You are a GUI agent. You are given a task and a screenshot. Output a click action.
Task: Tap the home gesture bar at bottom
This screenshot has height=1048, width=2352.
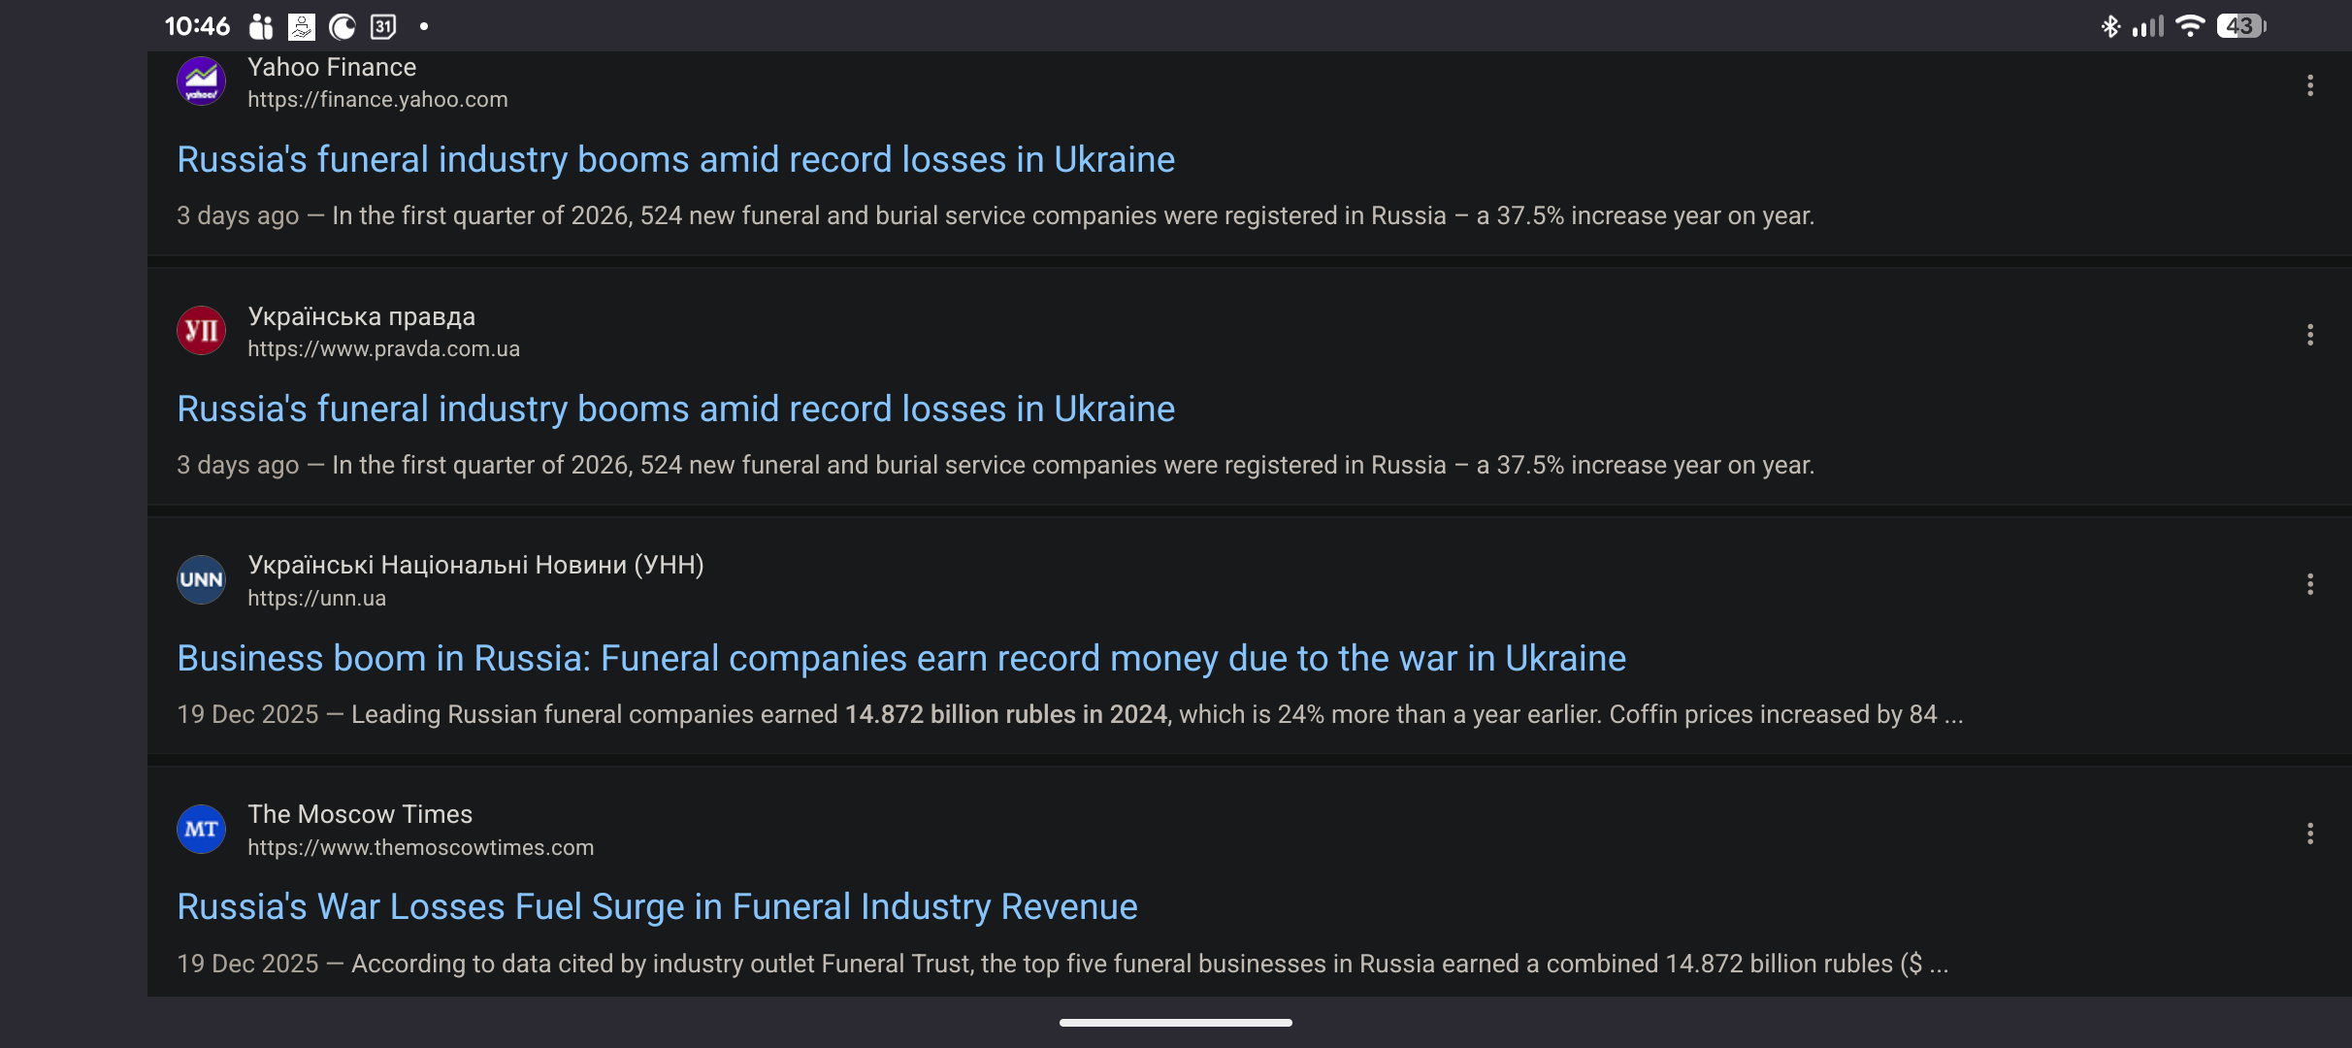coord(1175,1022)
